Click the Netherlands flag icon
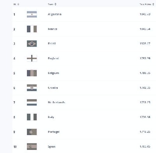 click(x=32, y=102)
